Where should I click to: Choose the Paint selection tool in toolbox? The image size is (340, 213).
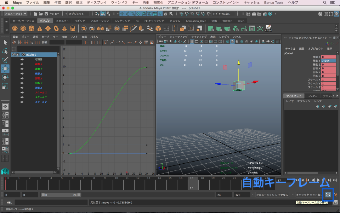(5, 60)
